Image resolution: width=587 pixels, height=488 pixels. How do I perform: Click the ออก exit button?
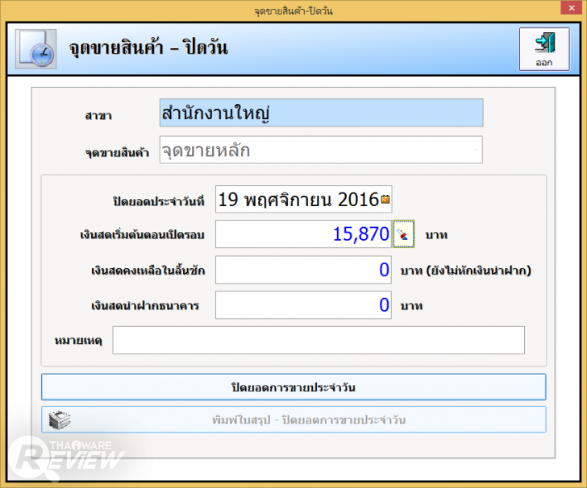(544, 49)
